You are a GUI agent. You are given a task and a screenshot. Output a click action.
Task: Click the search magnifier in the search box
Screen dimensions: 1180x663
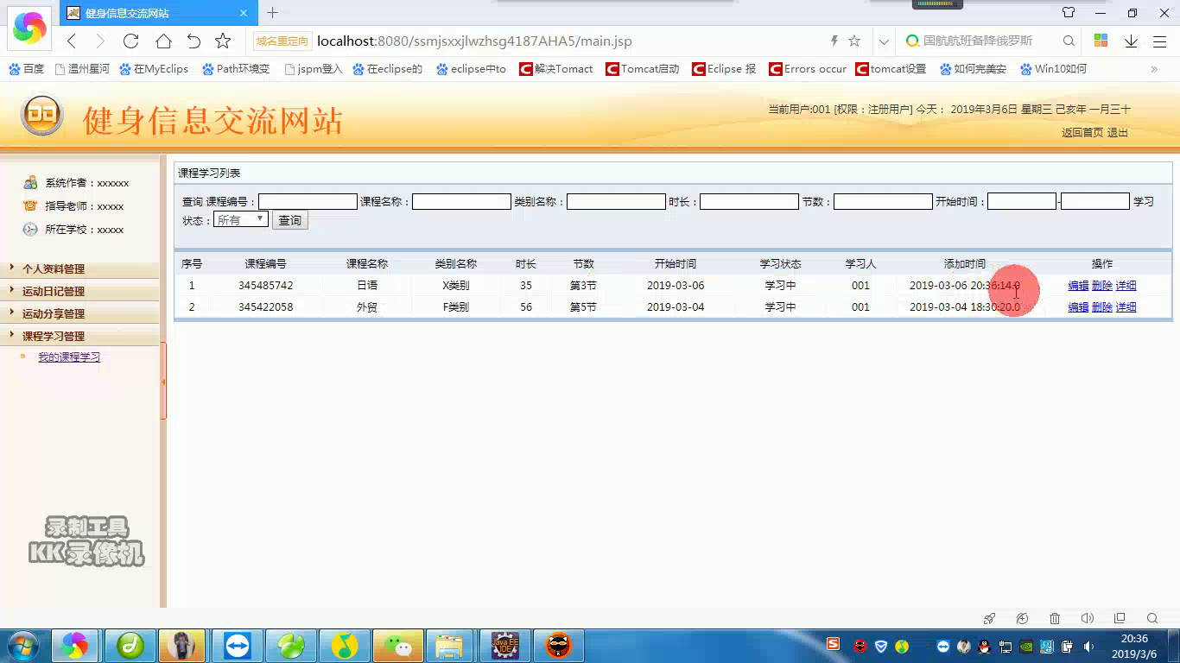(1069, 41)
